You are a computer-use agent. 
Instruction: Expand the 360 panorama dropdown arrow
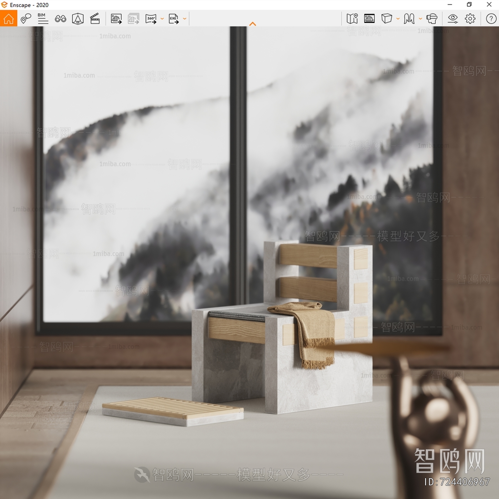162,19
